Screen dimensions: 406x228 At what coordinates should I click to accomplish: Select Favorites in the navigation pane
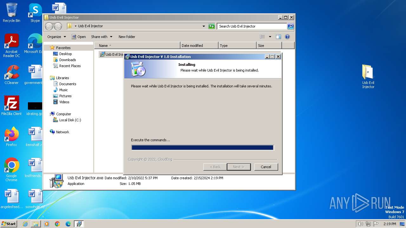click(x=63, y=48)
